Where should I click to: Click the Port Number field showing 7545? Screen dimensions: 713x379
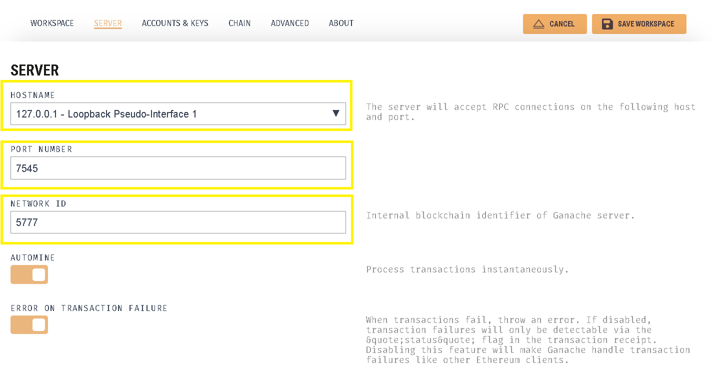click(178, 168)
